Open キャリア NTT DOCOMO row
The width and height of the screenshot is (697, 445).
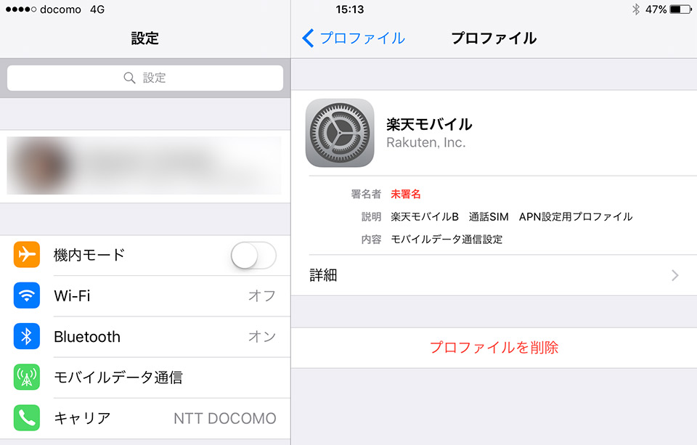tap(145, 418)
